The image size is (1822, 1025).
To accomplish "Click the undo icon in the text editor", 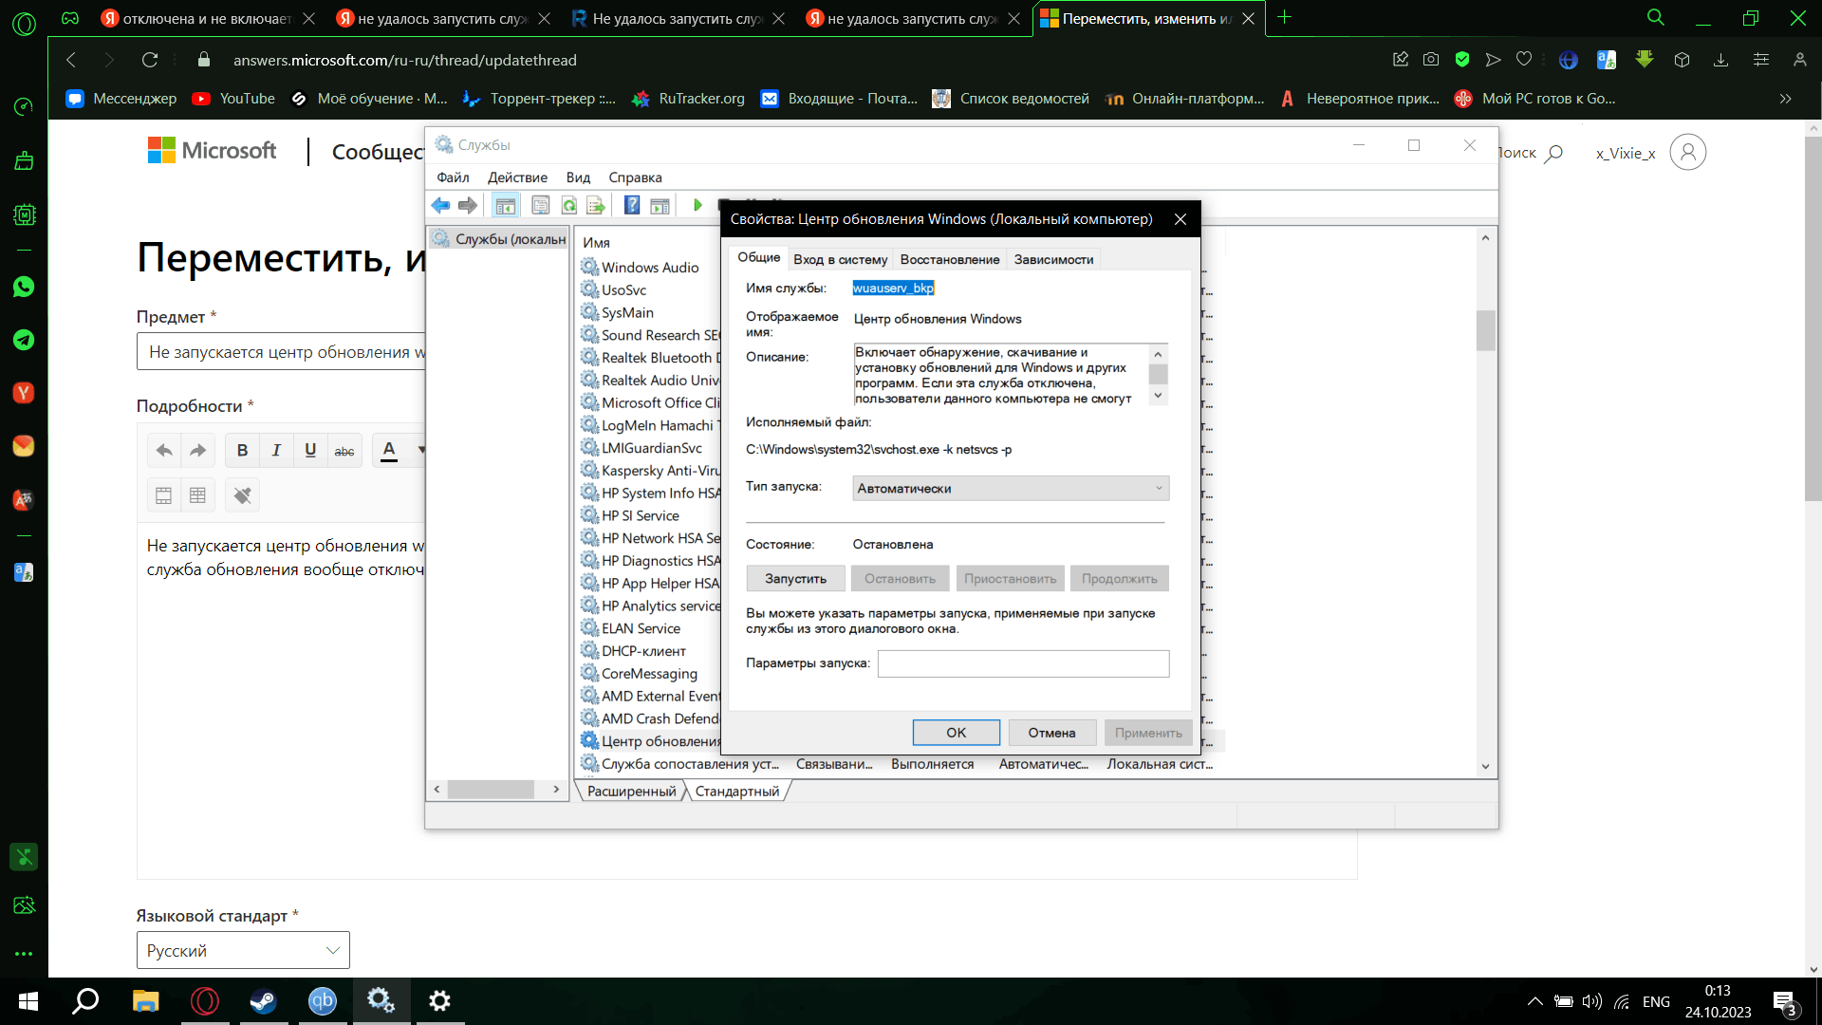I will click(164, 451).
